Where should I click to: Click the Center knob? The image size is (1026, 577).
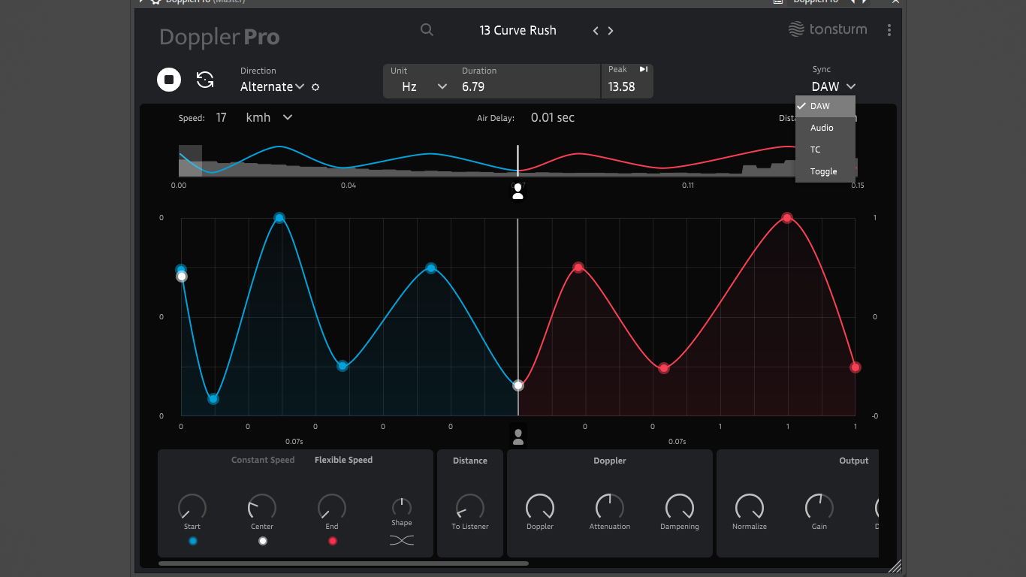pyautogui.click(x=262, y=507)
